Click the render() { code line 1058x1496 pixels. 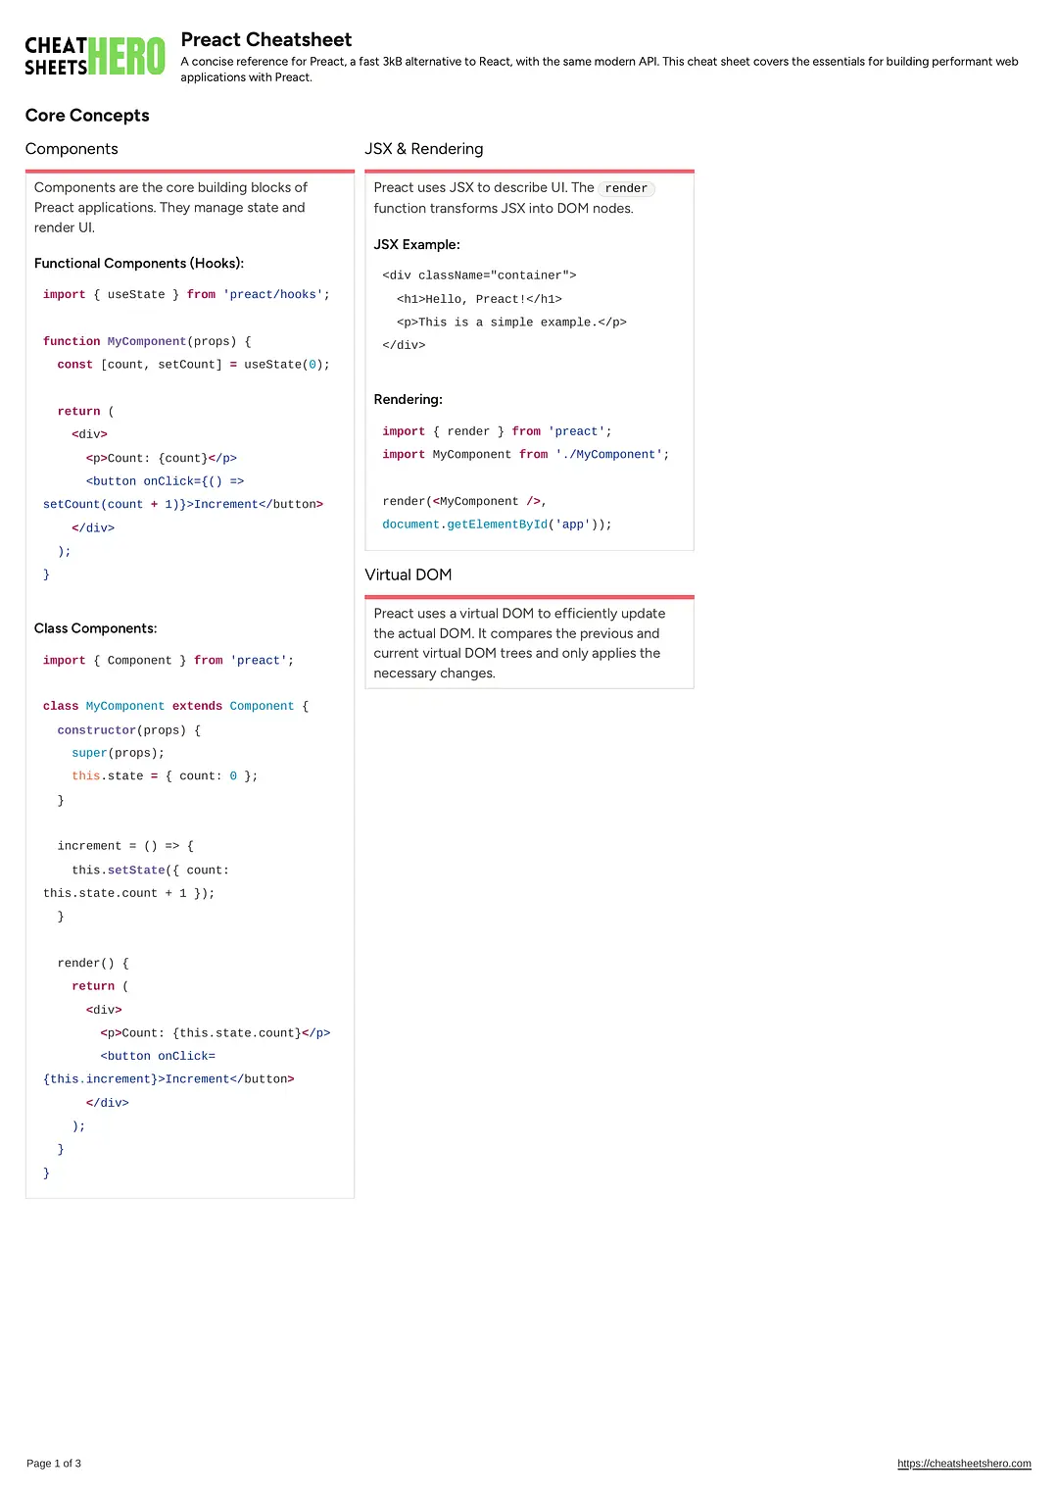[x=93, y=964]
